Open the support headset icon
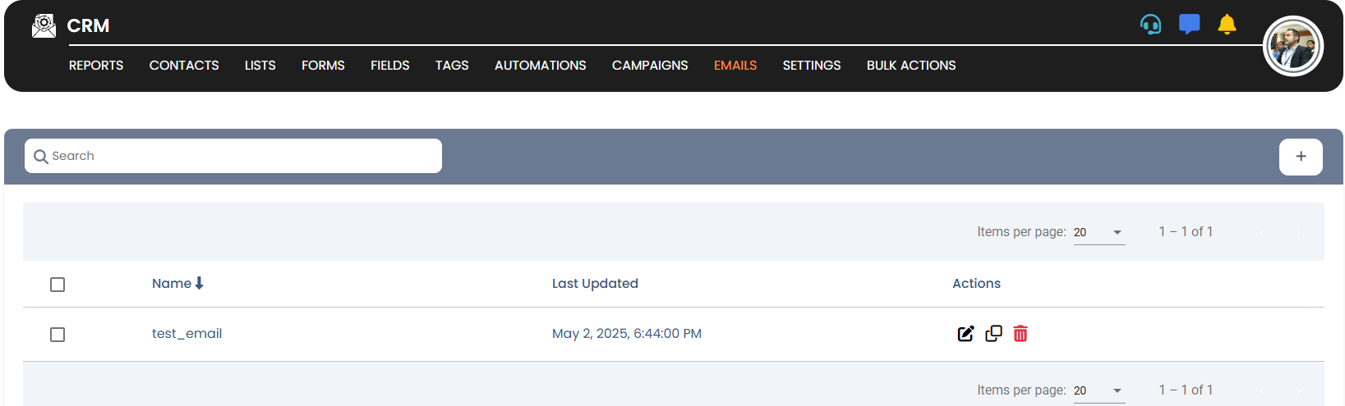 pos(1150,25)
